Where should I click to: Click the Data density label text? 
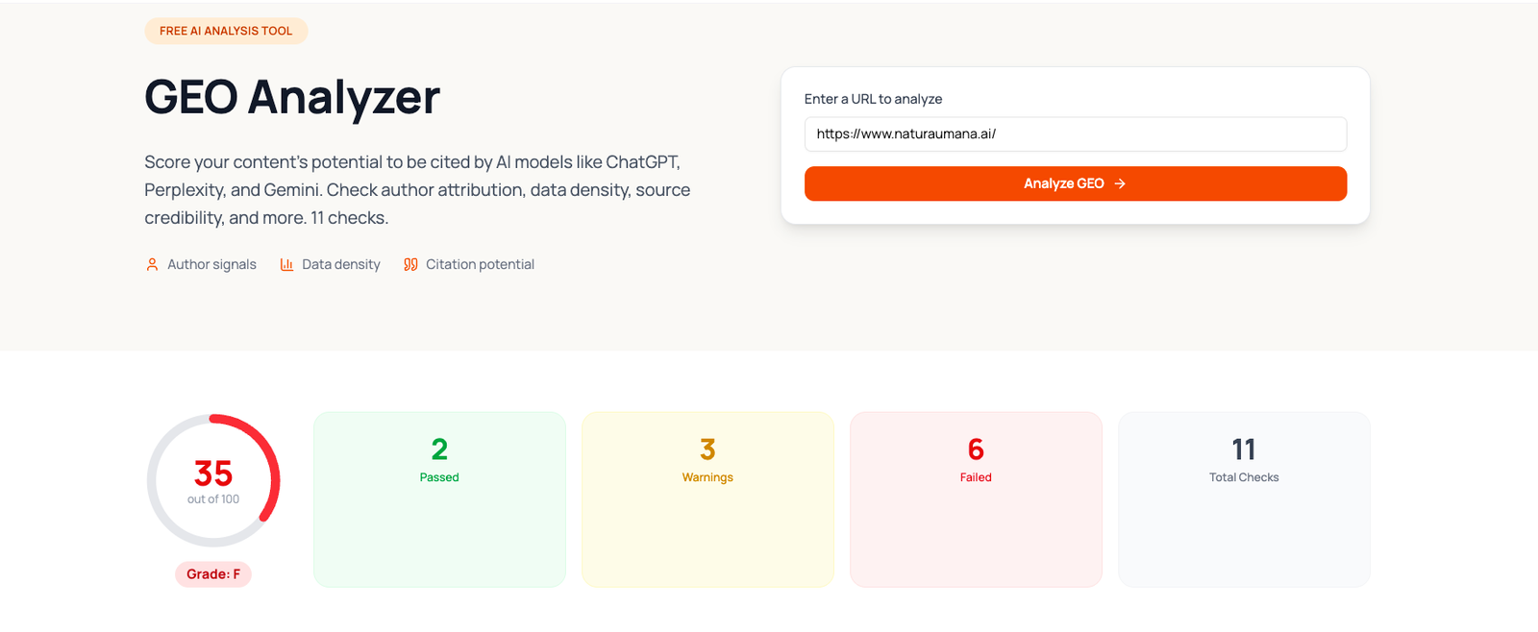click(x=341, y=264)
